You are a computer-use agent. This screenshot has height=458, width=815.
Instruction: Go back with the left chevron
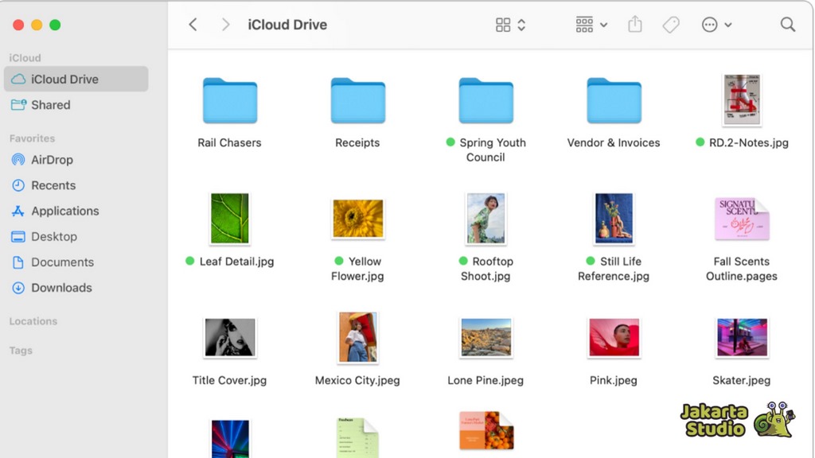[x=193, y=25]
